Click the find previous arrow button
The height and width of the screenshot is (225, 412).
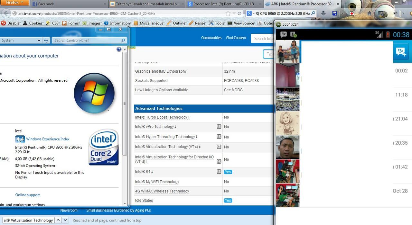click(58, 220)
